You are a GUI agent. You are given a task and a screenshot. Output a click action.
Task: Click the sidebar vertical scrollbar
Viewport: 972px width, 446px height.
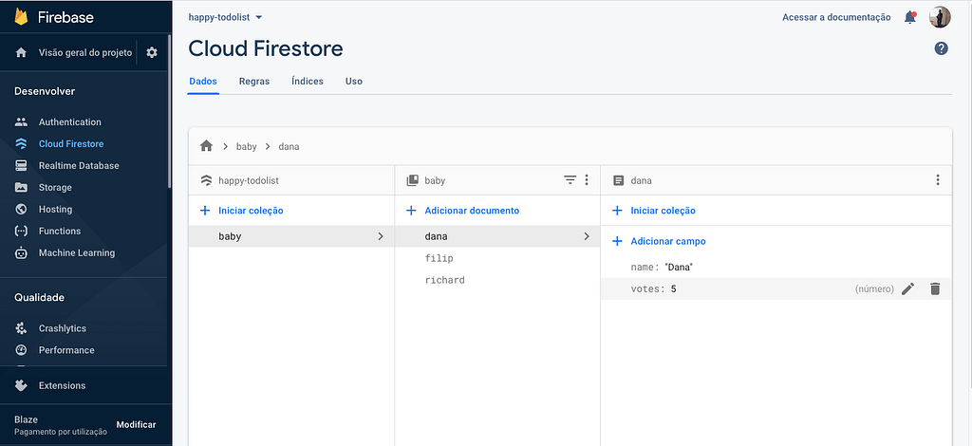(x=169, y=112)
